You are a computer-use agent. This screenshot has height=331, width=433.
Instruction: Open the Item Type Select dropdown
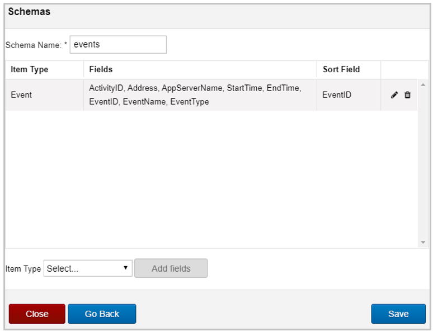(88, 268)
